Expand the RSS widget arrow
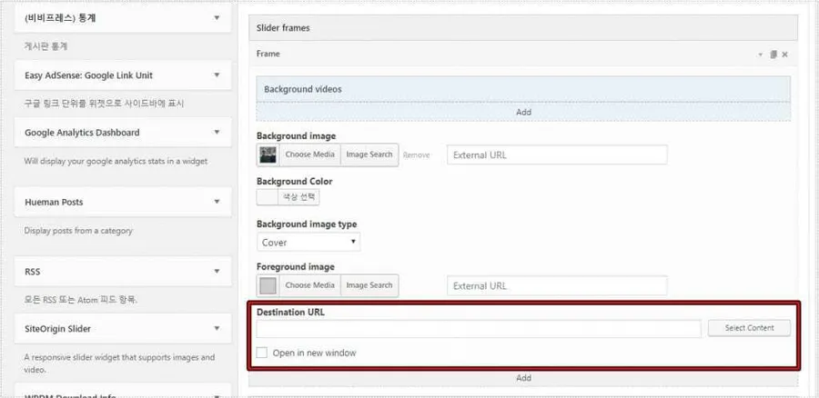This screenshot has height=398, width=819. [x=217, y=272]
